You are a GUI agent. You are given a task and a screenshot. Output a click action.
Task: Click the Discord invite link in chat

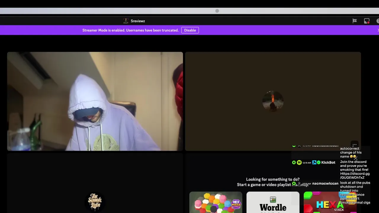click(355, 176)
